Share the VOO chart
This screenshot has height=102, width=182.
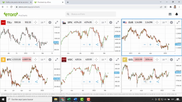click(x=97, y=82)
